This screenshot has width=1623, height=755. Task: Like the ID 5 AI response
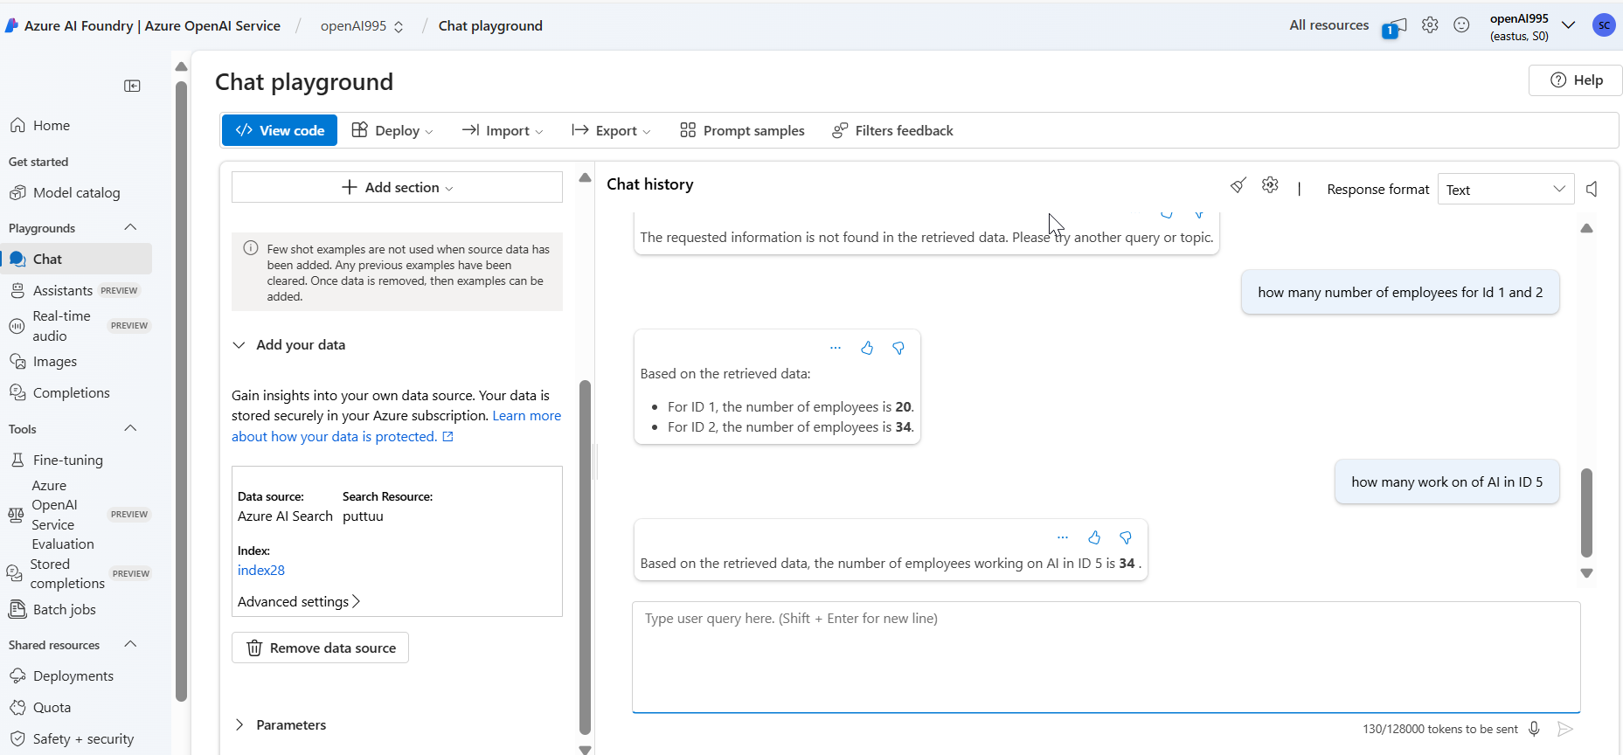pyautogui.click(x=1094, y=537)
